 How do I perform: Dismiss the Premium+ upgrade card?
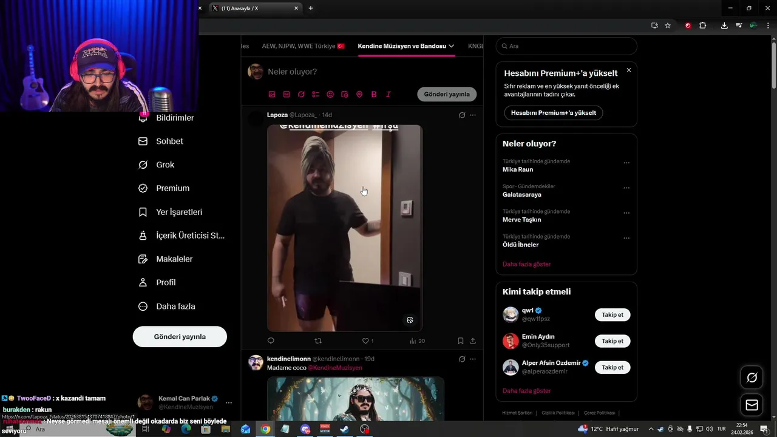pyautogui.click(x=628, y=70)
